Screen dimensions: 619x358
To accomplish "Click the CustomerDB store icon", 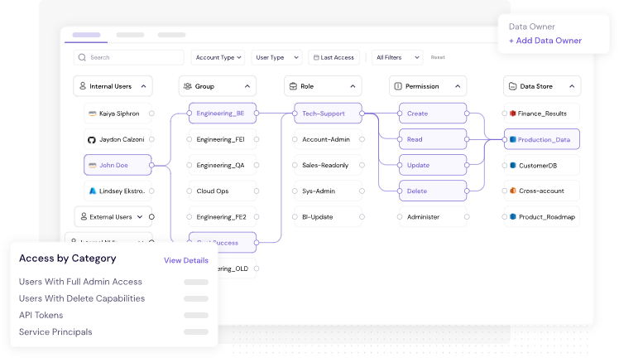I will click(x=513, y=165).
